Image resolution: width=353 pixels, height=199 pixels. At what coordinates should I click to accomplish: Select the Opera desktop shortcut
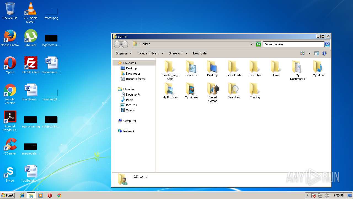10,65
